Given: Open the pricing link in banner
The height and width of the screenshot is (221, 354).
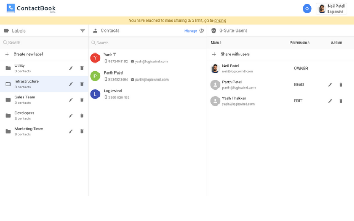Looking at the screenshot, I should 220,20.
